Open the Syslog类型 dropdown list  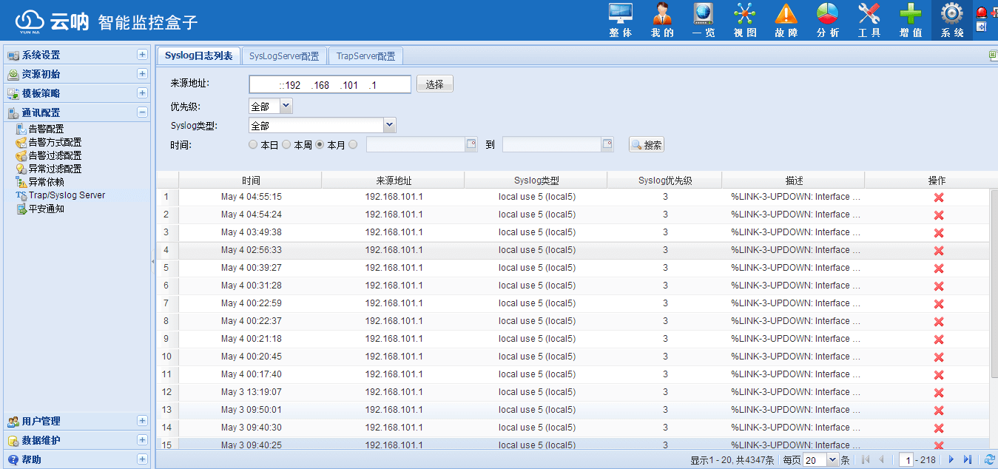click(x=390, y=126)
